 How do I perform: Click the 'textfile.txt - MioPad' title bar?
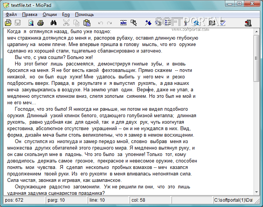click(31, 5)
